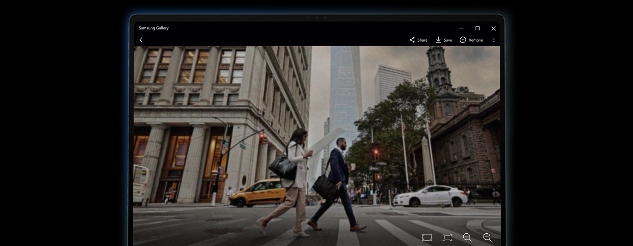Click the zoom in magnifier icon
The height and width of the screenshot is (246, 633).
pos(487,238)
